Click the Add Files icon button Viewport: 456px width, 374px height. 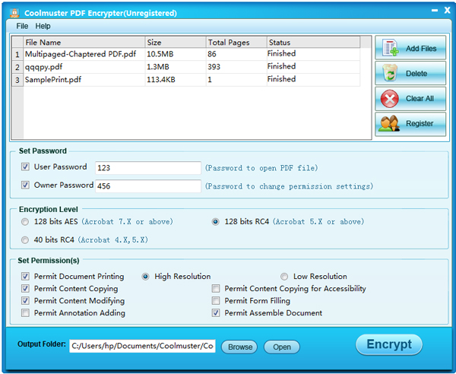tap(390, 49)
